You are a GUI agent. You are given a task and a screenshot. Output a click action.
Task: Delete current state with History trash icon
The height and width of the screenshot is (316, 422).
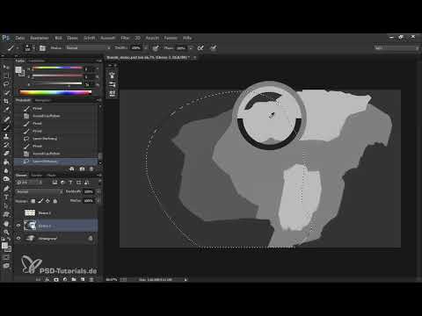pos(91,169)
